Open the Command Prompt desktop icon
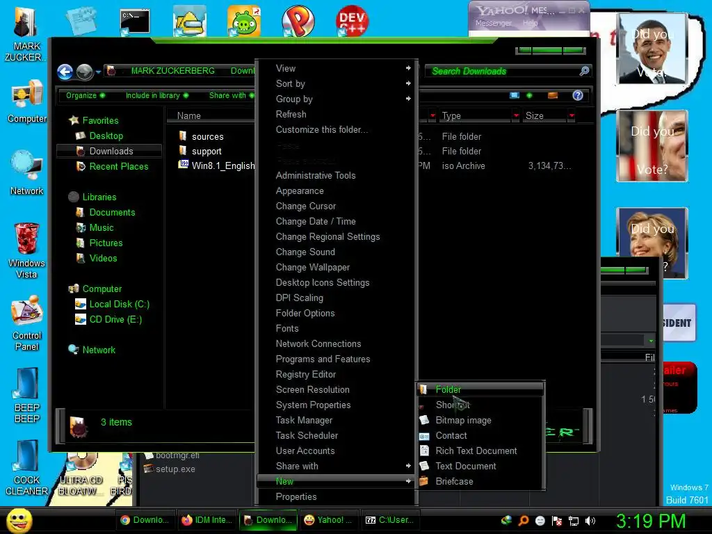 tap(134, 22)
